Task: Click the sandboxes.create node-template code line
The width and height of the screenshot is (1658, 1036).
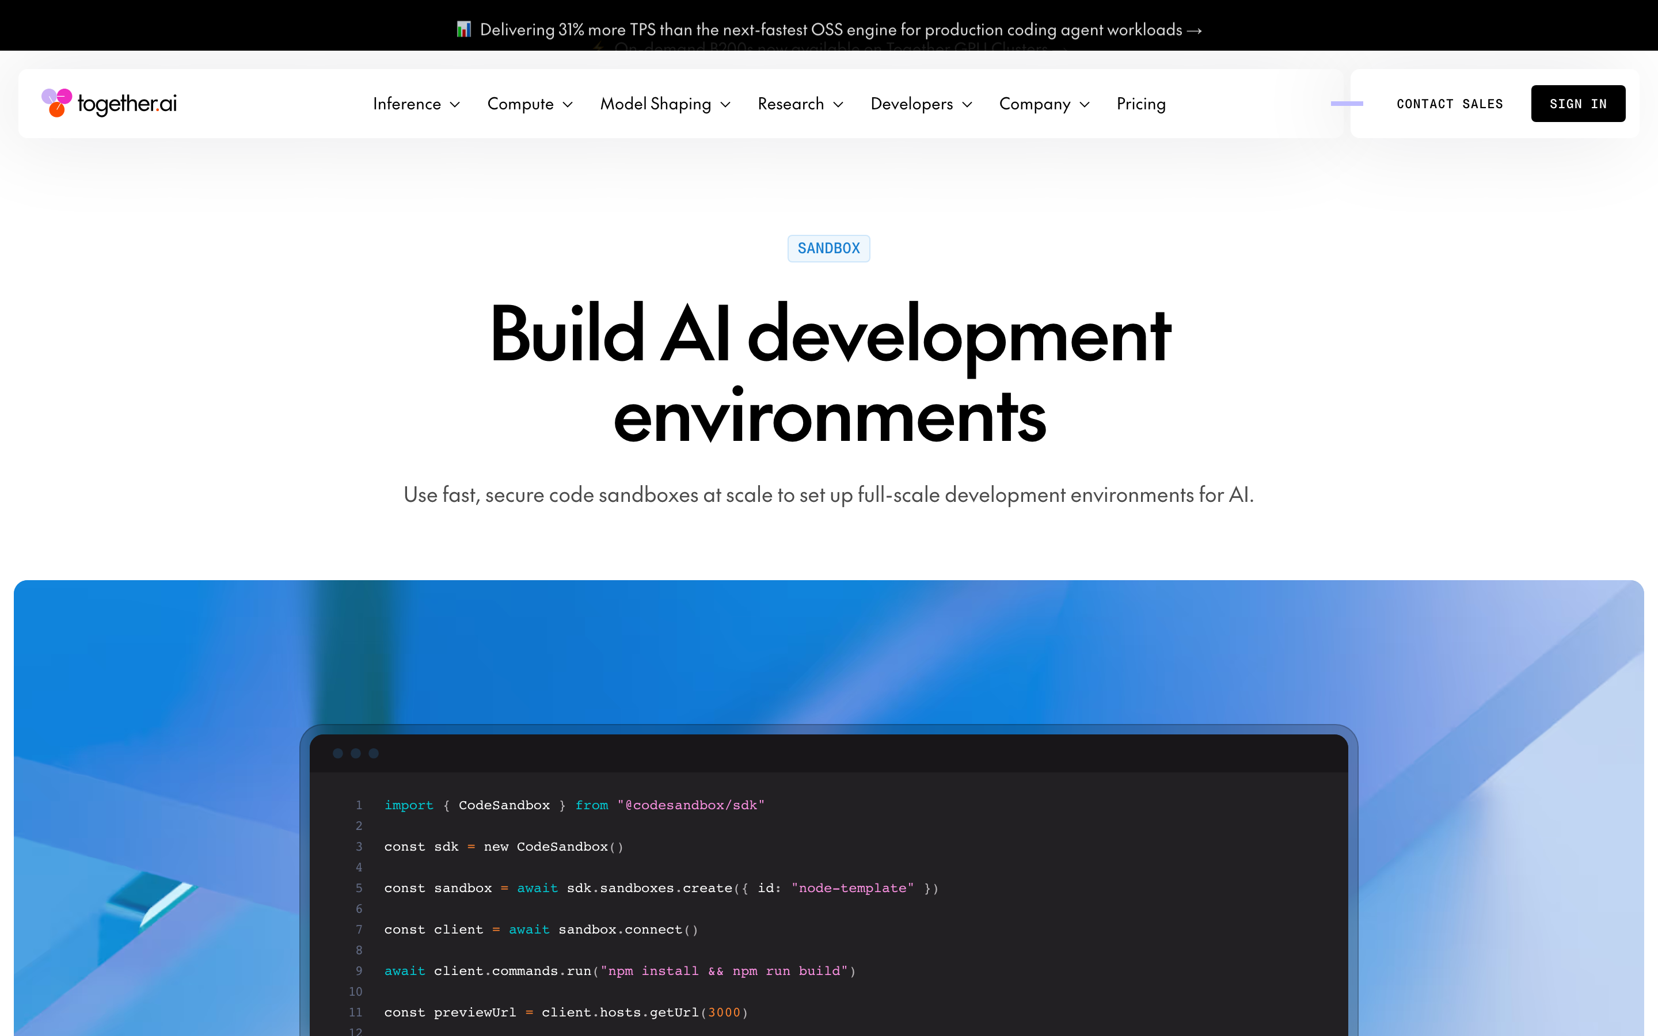Action: click(661, 888)
